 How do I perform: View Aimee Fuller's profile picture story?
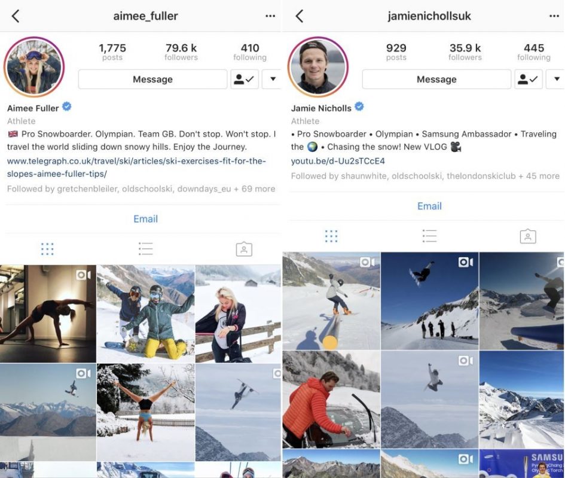[34, 67]
